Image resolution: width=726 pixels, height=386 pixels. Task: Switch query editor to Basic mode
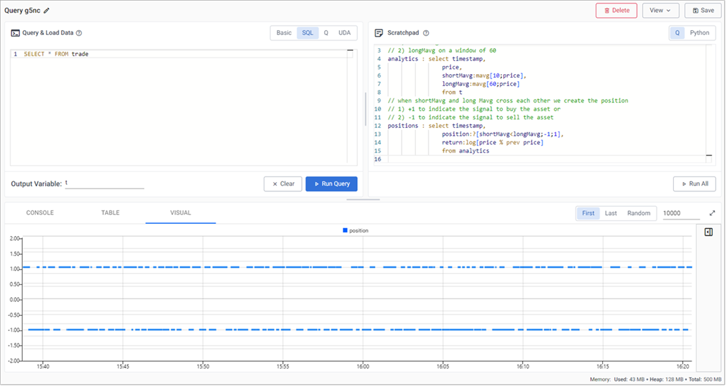pyautogui.click(x=284, y=33)
